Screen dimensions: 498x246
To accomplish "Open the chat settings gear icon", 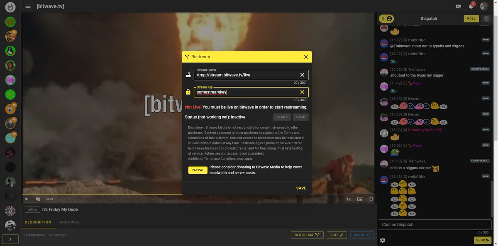I will click(382, 240).
